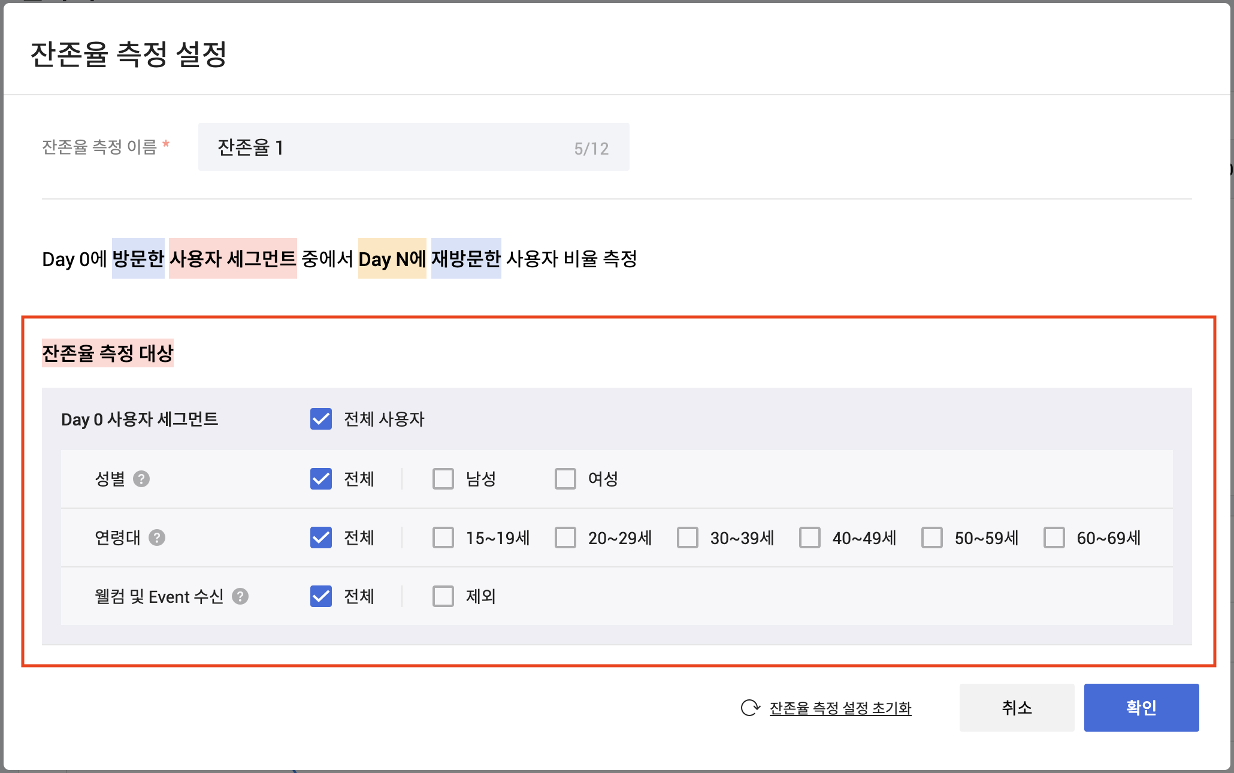Enable the 30~39세 age checkbox
The height and width of the screenshot is (773, 1234).
click(x=688, y=538)
